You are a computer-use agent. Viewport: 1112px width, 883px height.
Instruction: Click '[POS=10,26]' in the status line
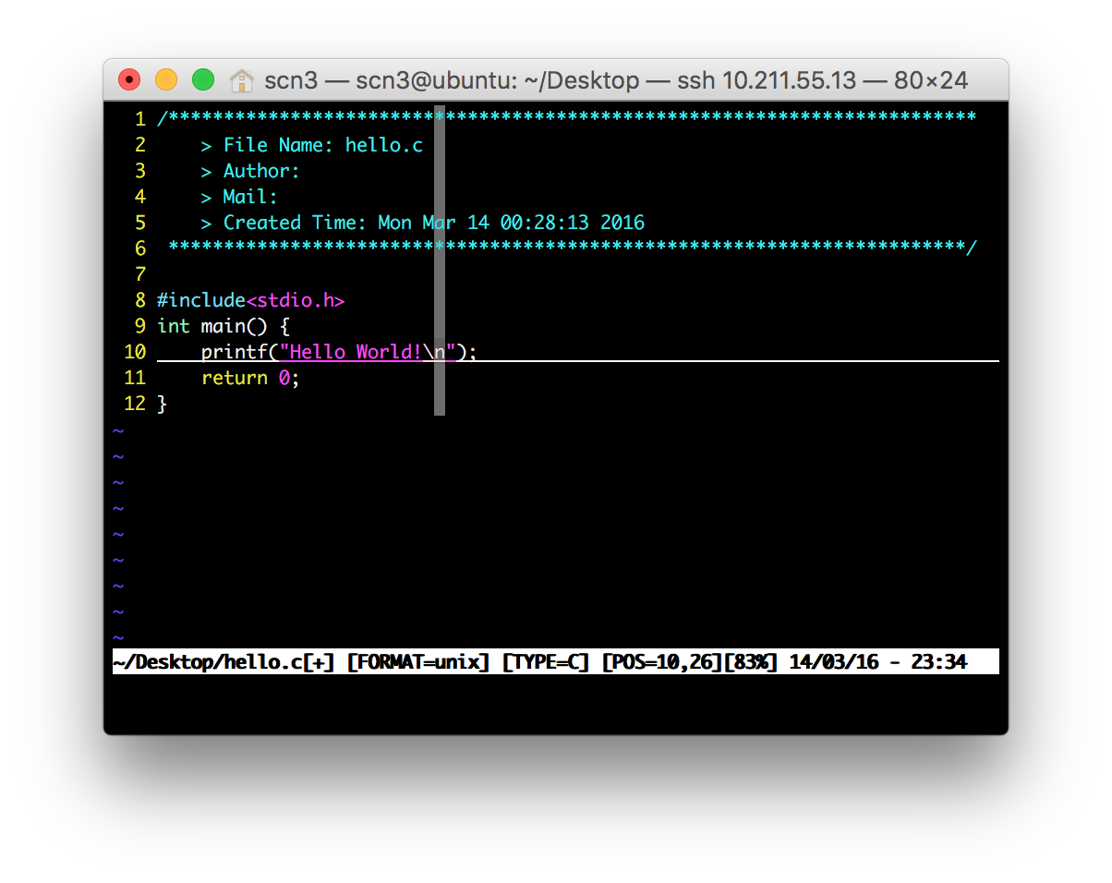(x=661, y=662)
